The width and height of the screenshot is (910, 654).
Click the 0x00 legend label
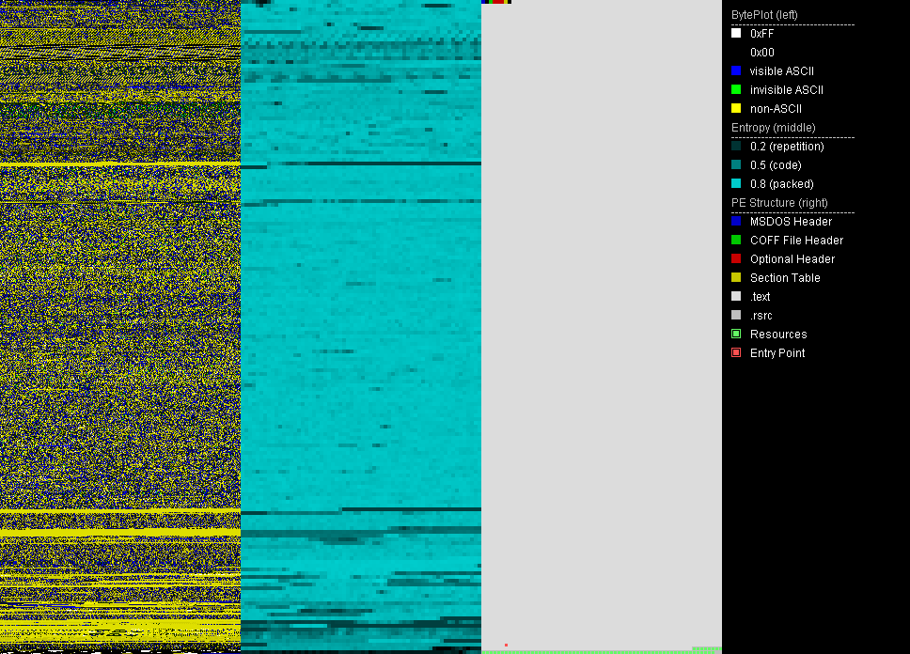[x=762, y=53]
